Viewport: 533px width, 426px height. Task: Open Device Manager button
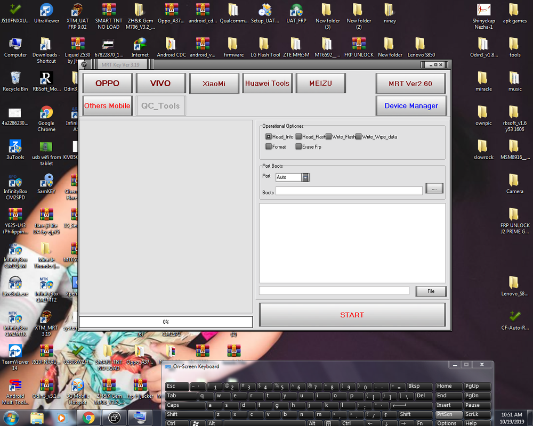click(411, 105)
